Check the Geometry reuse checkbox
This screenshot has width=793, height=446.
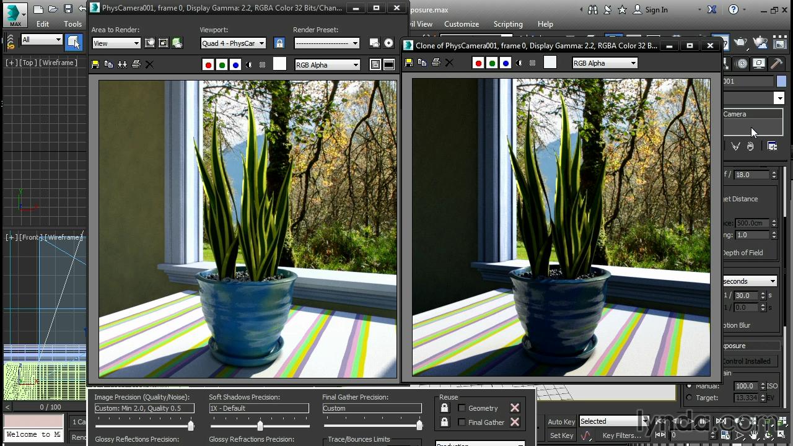click(462, 408)
